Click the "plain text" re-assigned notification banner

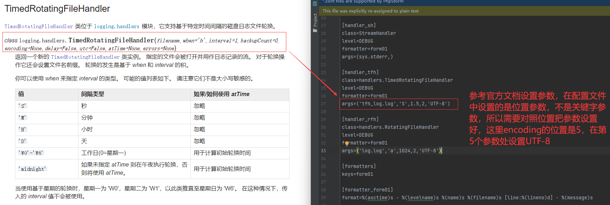coord(370,11)
